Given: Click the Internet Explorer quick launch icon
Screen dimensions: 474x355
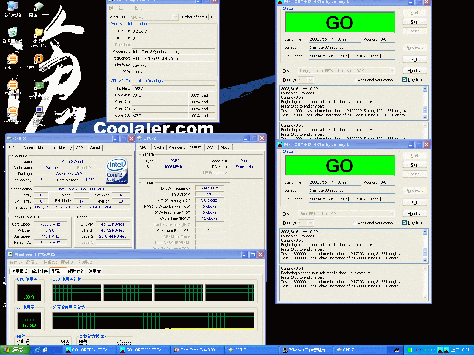Looking at the screenshot, I should [37, 350].
